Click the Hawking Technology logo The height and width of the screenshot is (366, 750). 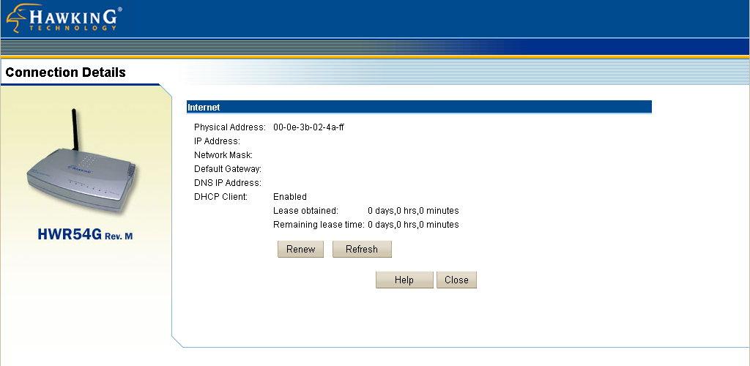(64, 18)
